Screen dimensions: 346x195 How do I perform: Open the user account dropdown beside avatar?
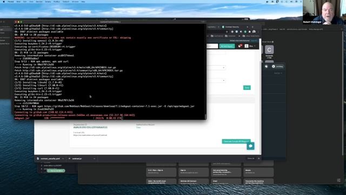[252, 46]
